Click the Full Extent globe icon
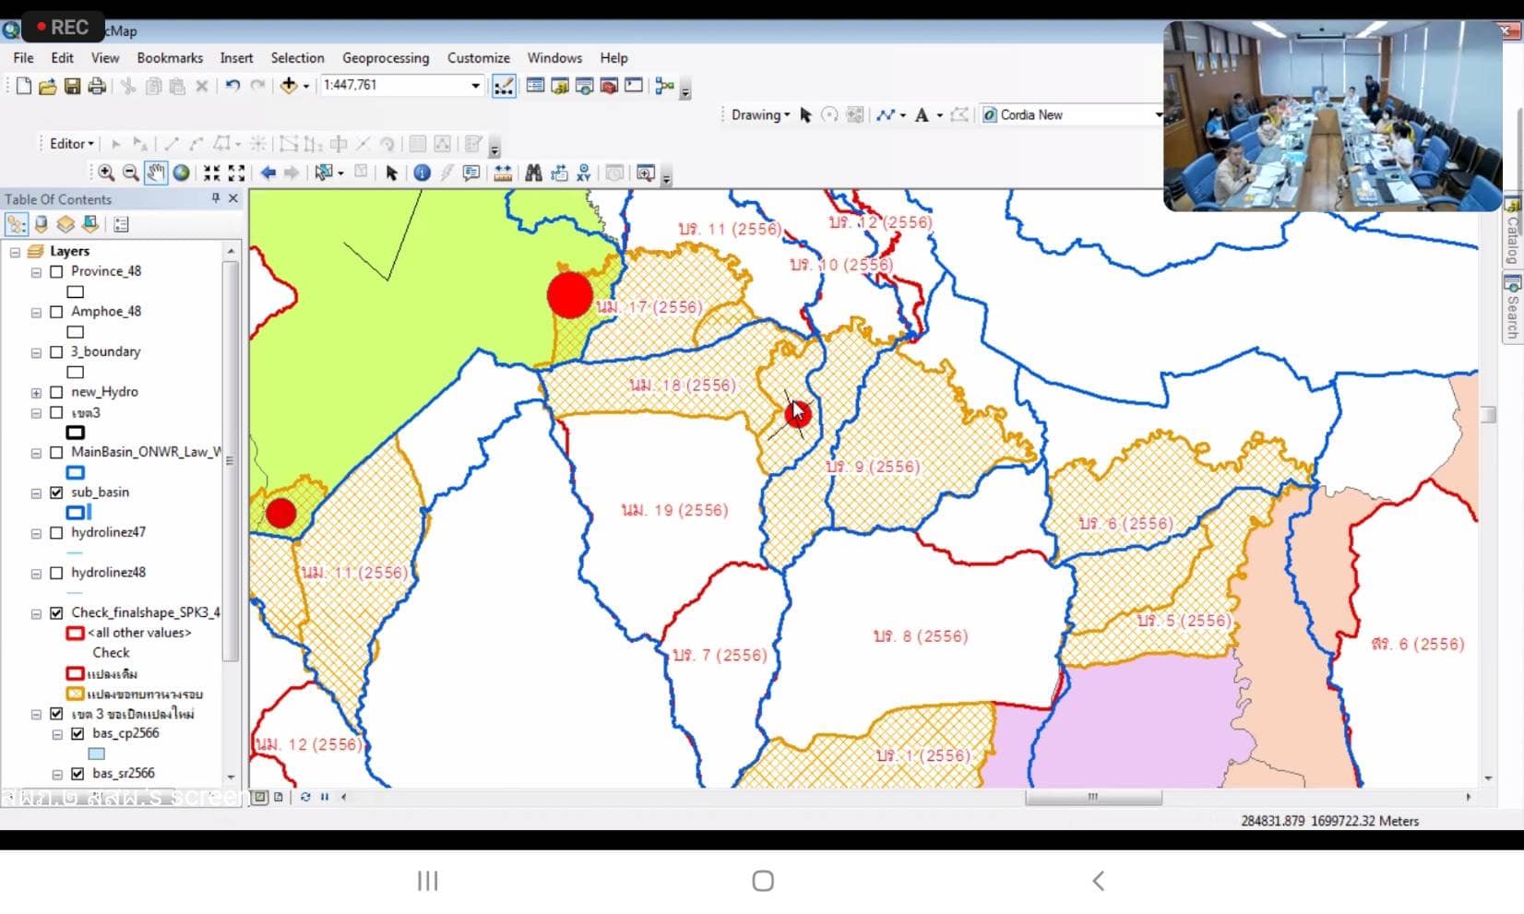The height and width of the screenshot is (914, 1524). [x=182, y=172]
